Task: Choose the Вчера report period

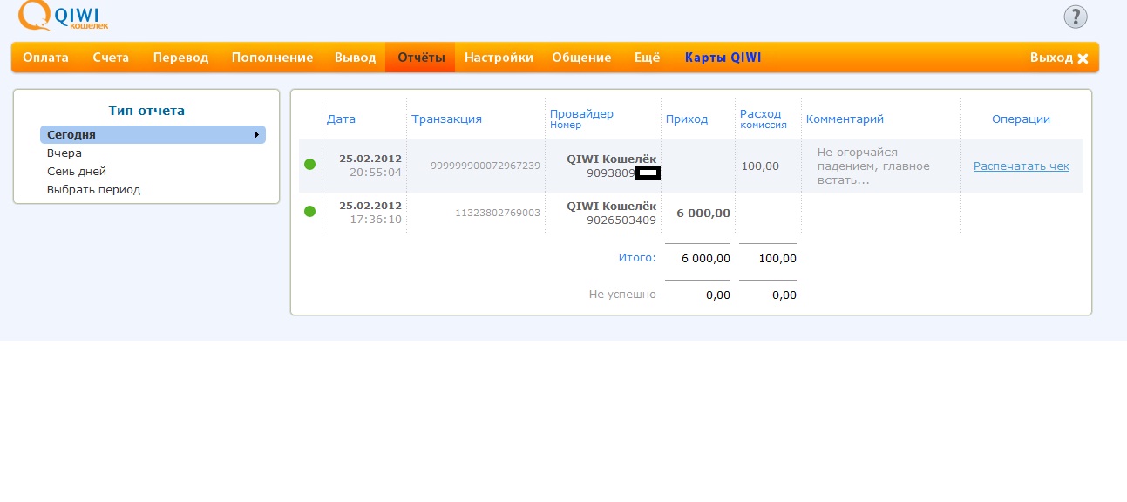Action: point(64,153)
